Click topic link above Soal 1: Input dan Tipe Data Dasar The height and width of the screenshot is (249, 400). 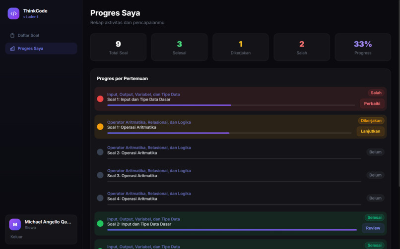pos(143,95)
